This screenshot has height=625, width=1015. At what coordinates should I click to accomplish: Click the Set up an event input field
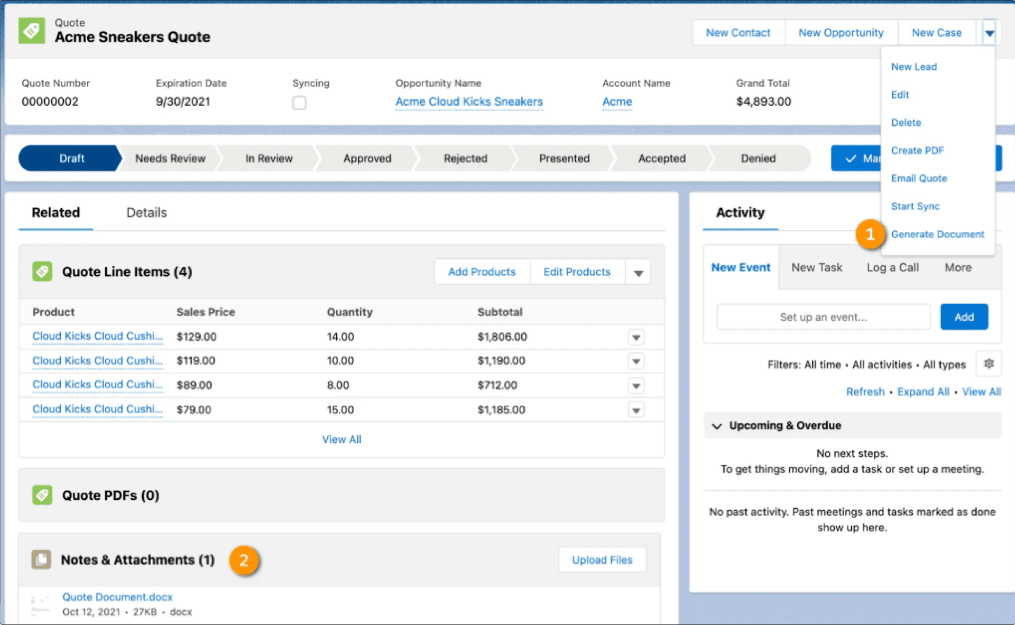pos(823,317)
